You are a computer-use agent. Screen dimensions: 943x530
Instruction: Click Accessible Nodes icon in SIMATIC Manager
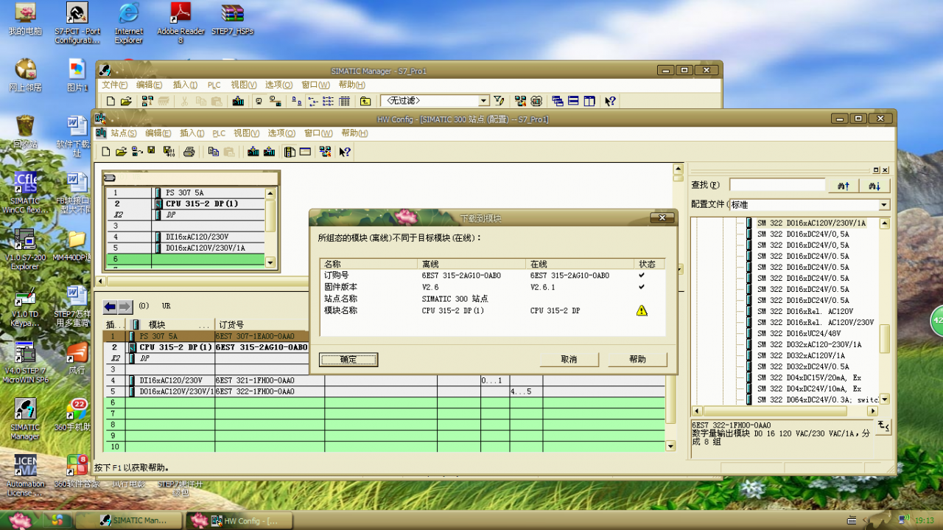tap(147, 101)
